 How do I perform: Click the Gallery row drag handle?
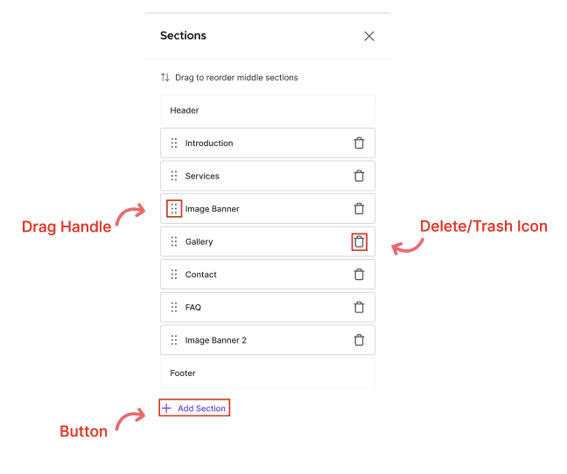174,241
